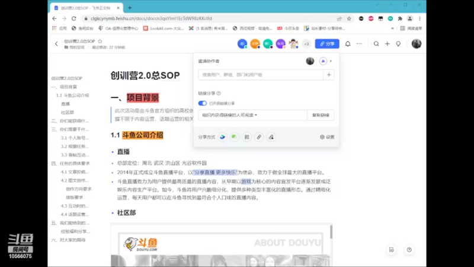474x267 pixels.
Task: Jump to outline item 四、任务的具体要求
Action: click(x=71, y=164)
